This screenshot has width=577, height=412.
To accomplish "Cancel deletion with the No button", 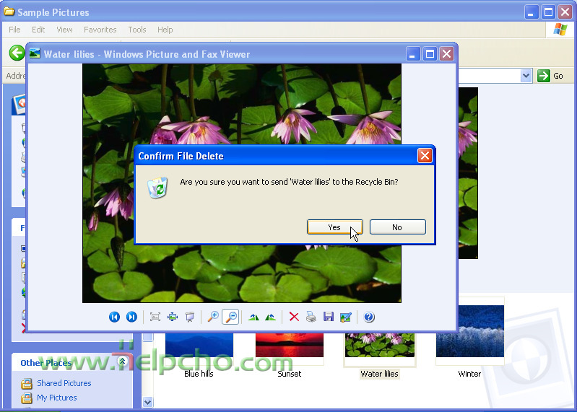I will (397, 227).
